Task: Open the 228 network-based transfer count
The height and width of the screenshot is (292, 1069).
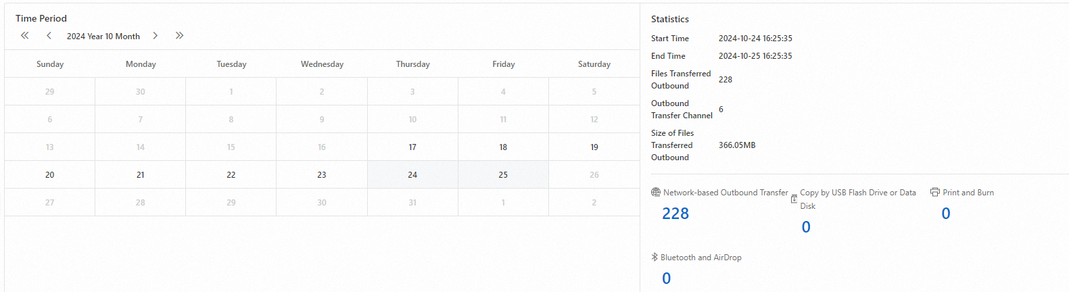Action: 675,214
